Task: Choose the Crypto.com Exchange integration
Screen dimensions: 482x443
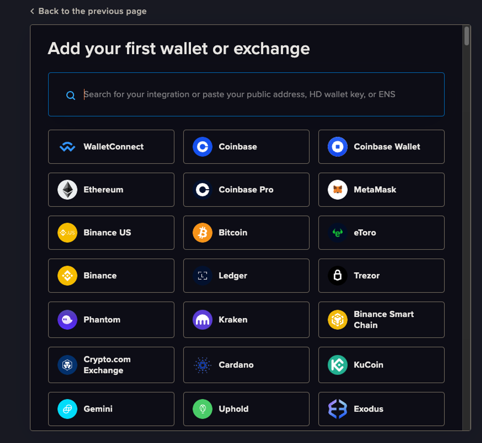Action: 111,365
